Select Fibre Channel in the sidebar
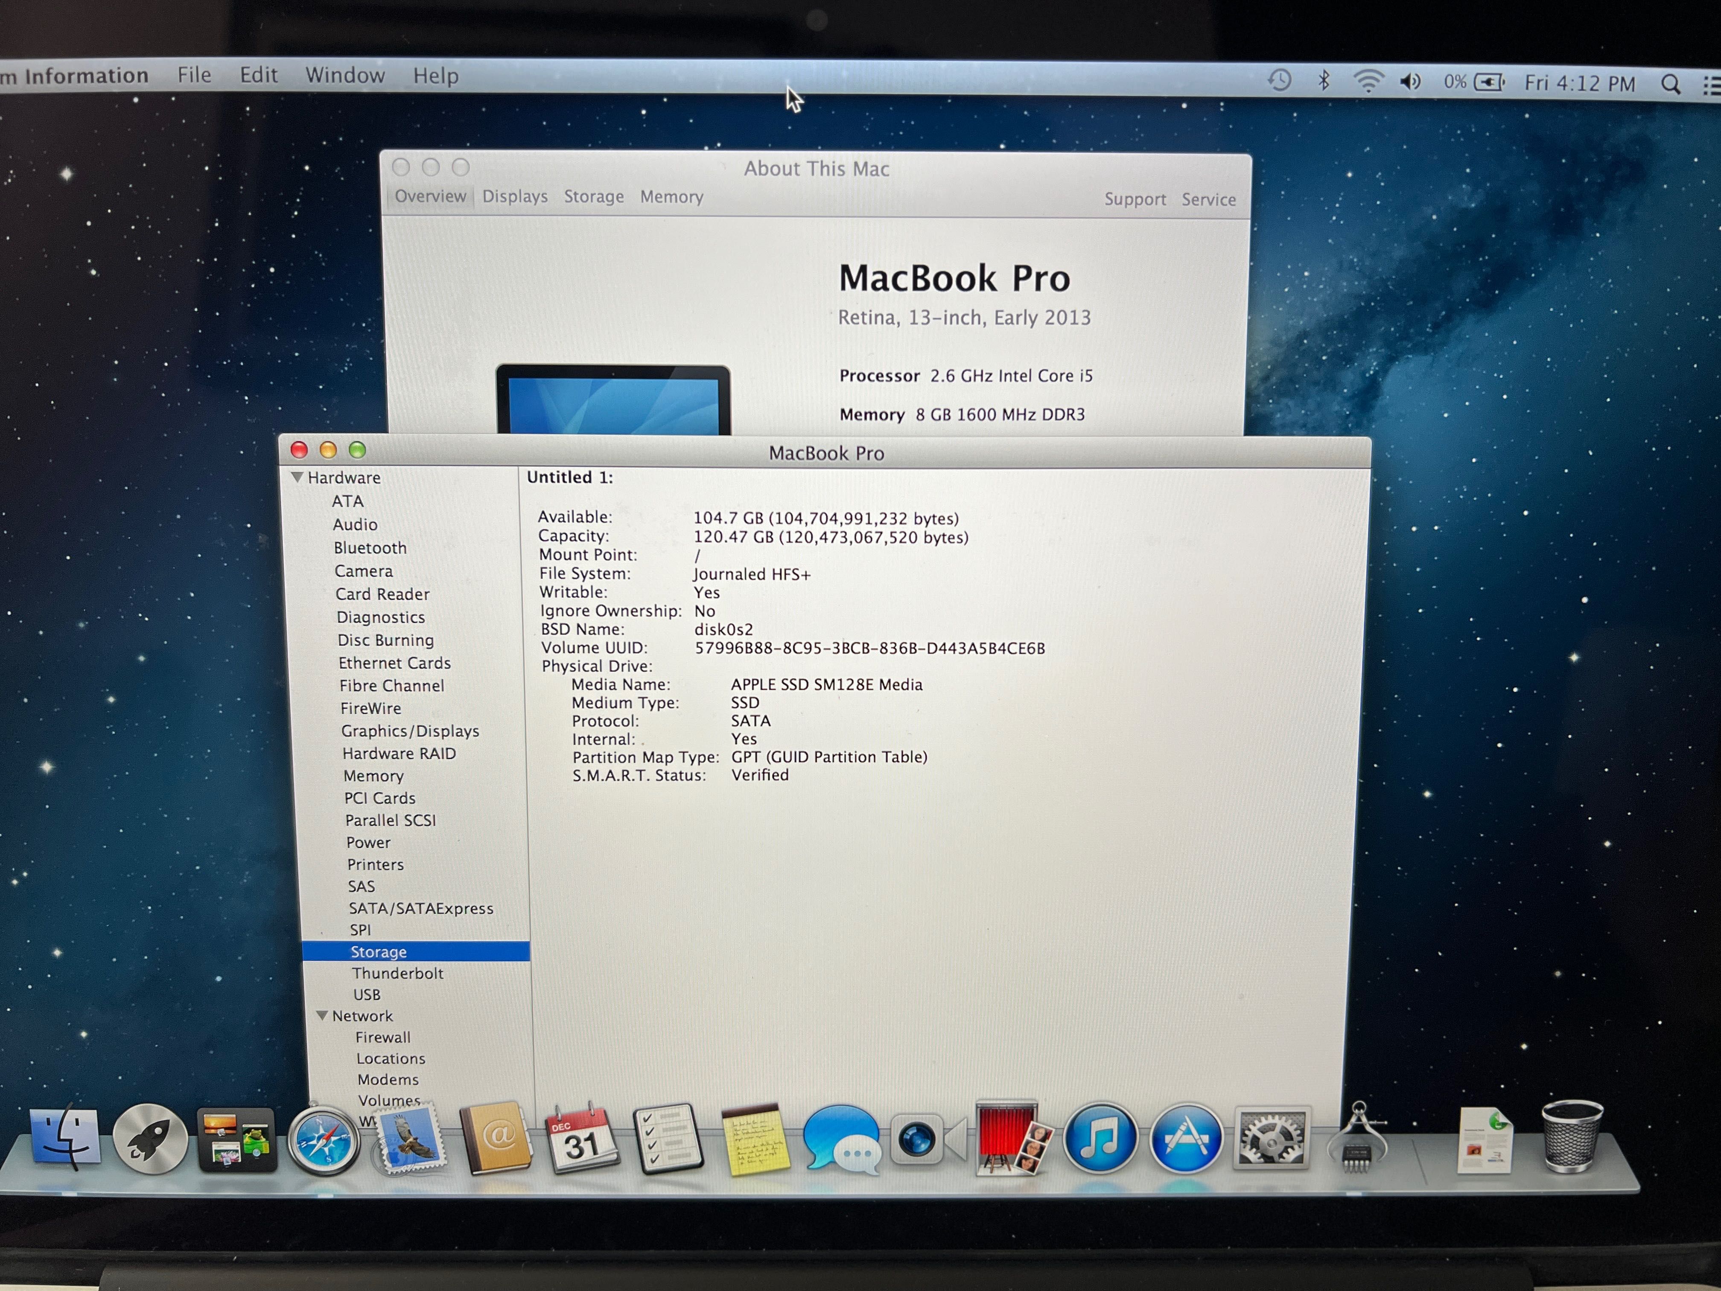The image size is (1721, 1291). 391,686
